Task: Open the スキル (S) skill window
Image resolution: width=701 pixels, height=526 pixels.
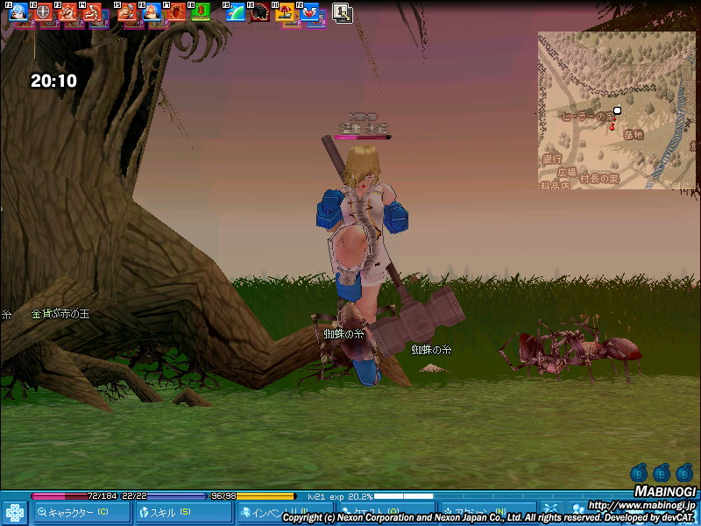Action: 183,513
